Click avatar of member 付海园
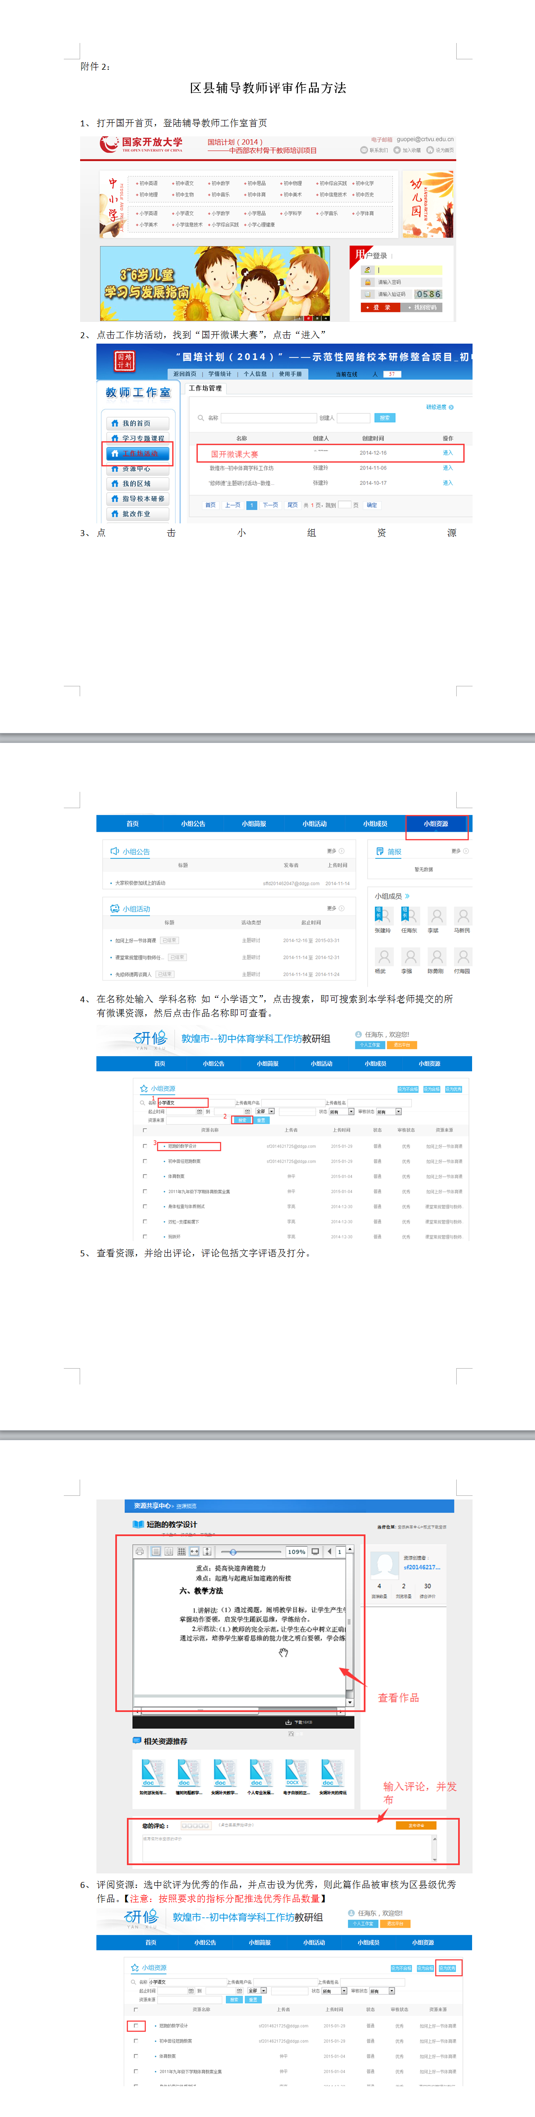The height and width of the screenshot is (2117, 535). (463, 957)
